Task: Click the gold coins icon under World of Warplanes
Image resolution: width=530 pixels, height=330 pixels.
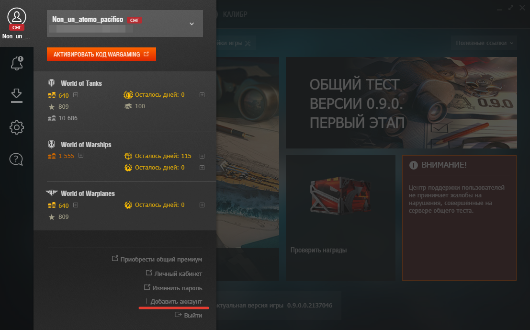Action: pyautogui.click(x=52, y=205)
